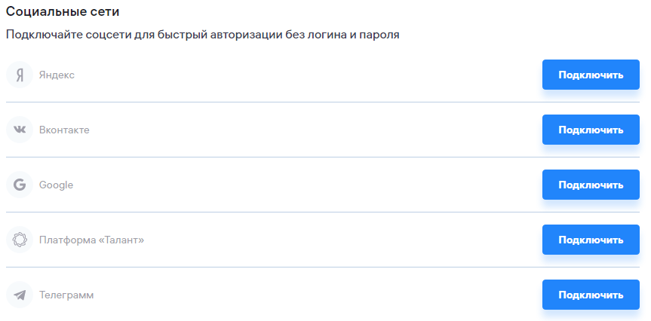The width and height of the screenshot is (651, 321).
Task: Connect Google via its Подключить button
Action: [591, 185]
